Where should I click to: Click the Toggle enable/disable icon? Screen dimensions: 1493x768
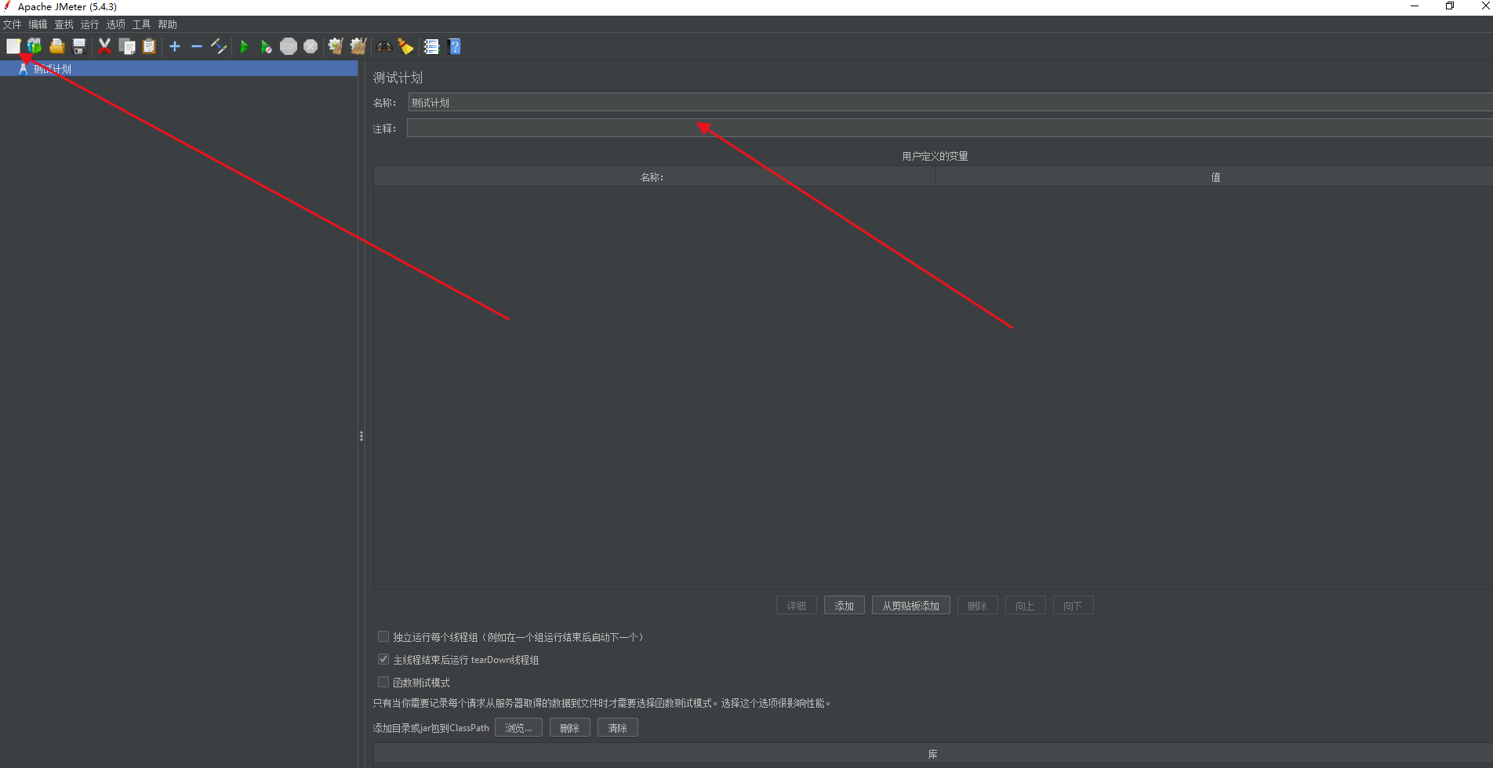coord(219,46)
